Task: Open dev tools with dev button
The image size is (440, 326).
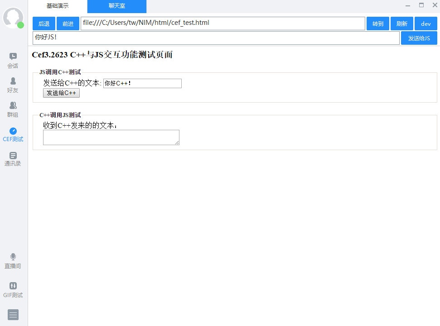Action: [x=425, y=24]
